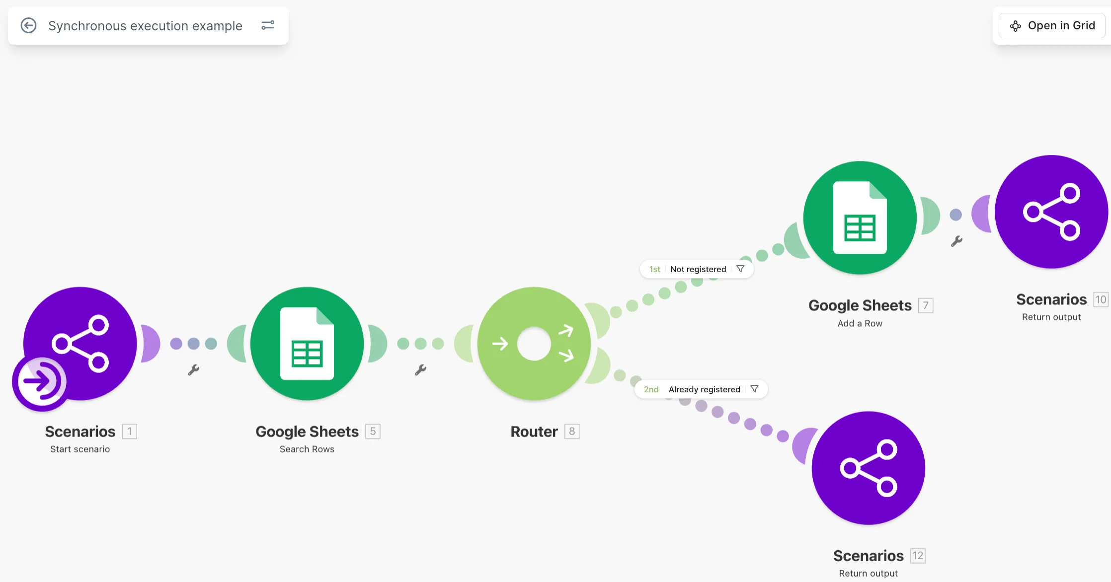Select the green Router module
The image size is (1111, 582).
(534, 344)
